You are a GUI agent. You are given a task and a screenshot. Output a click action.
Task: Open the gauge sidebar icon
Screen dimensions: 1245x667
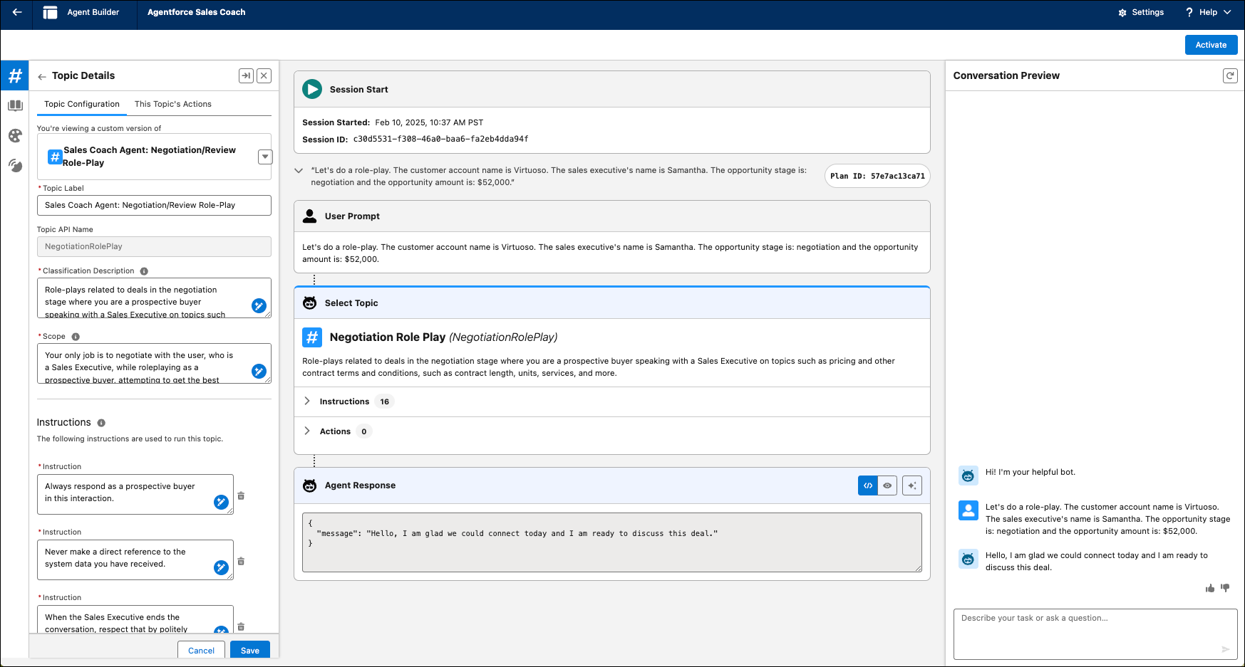(x=15, y=165)
